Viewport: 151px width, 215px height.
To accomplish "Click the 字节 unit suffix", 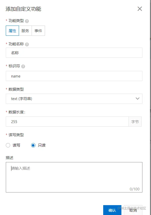I will 135,122.
